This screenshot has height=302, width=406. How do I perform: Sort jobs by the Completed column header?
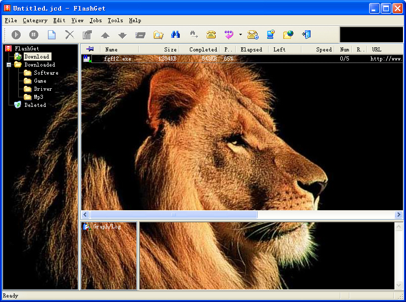coord(199,49)
